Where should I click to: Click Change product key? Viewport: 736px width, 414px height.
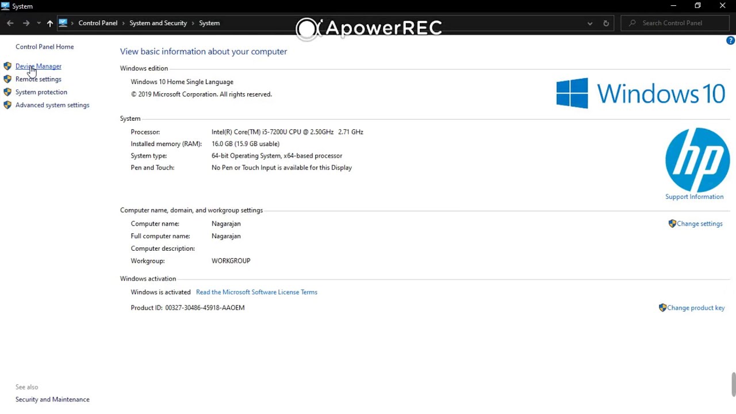coord(696,308)
